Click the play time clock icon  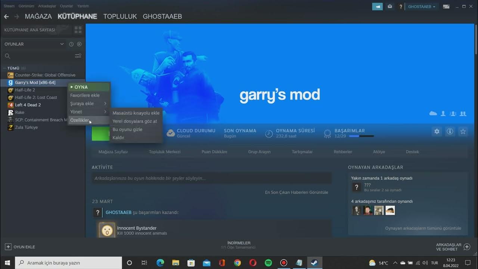tap(269, 133)
